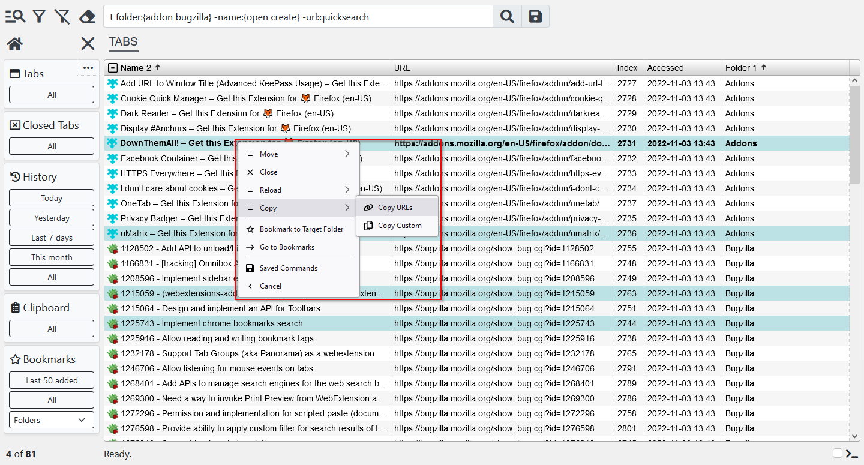The image size is (864, 465).
Task: Click the Tabs panel window icon
Action: point(16,74)
